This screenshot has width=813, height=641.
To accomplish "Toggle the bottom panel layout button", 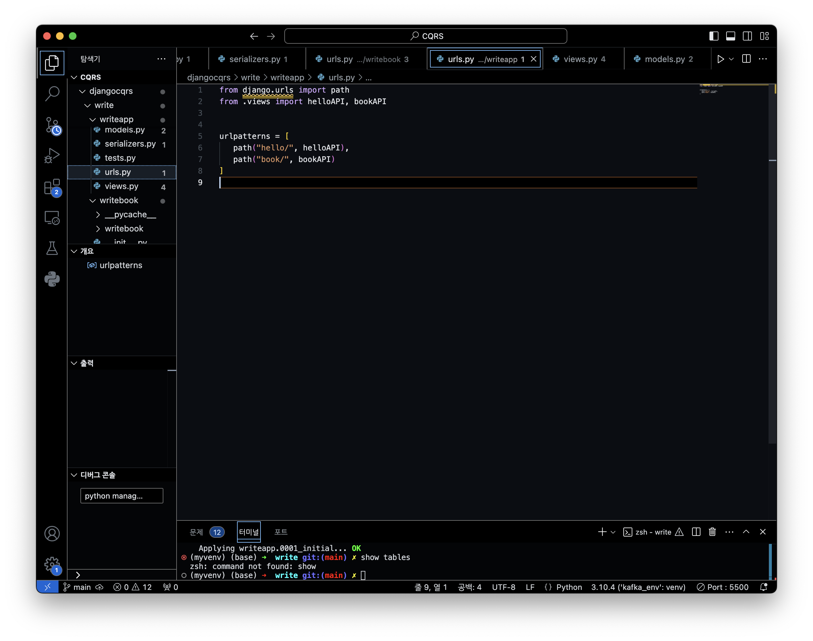I will click(730, 36).
